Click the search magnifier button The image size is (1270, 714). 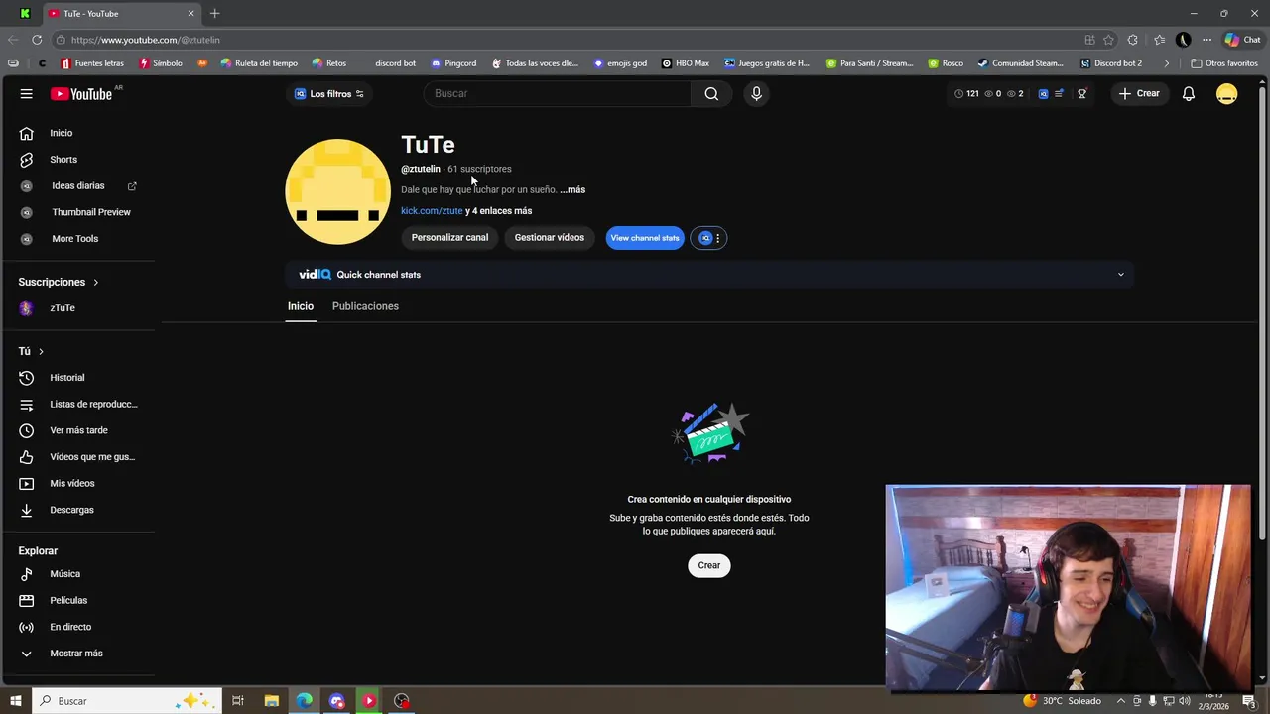pos(711,93)
